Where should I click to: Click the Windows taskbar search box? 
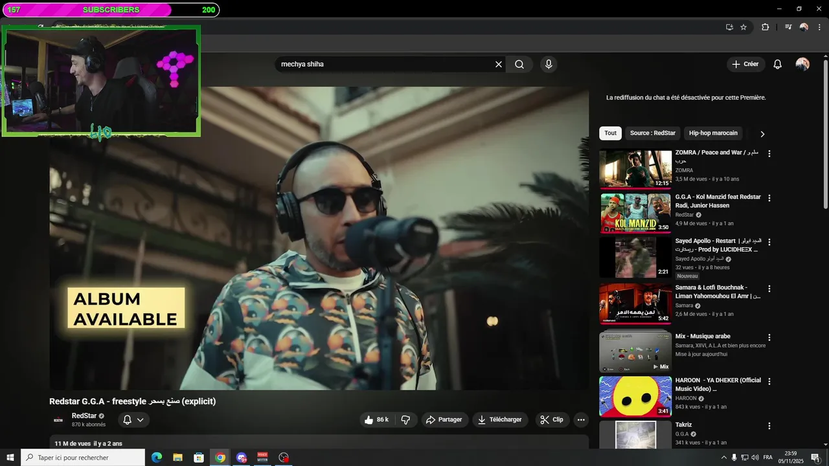coord(83,458)
